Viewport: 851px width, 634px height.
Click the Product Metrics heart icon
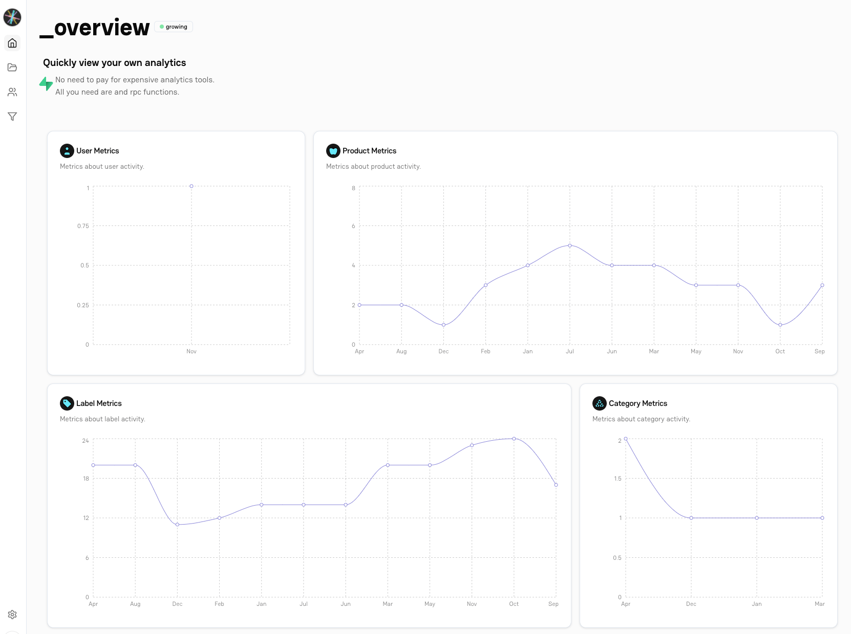(333, 151)
